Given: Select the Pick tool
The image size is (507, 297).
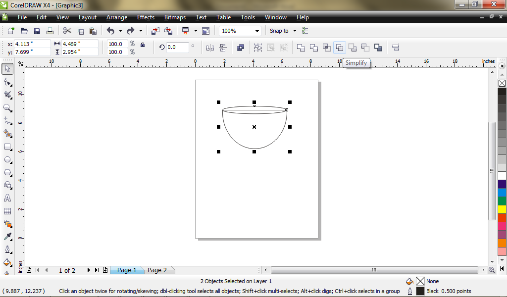Looking at the screenshot, I should coord(7,69).
